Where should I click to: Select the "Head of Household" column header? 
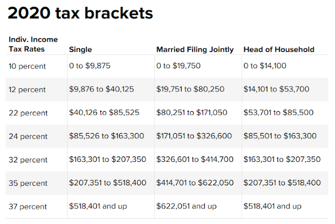(x=279, y=50)
